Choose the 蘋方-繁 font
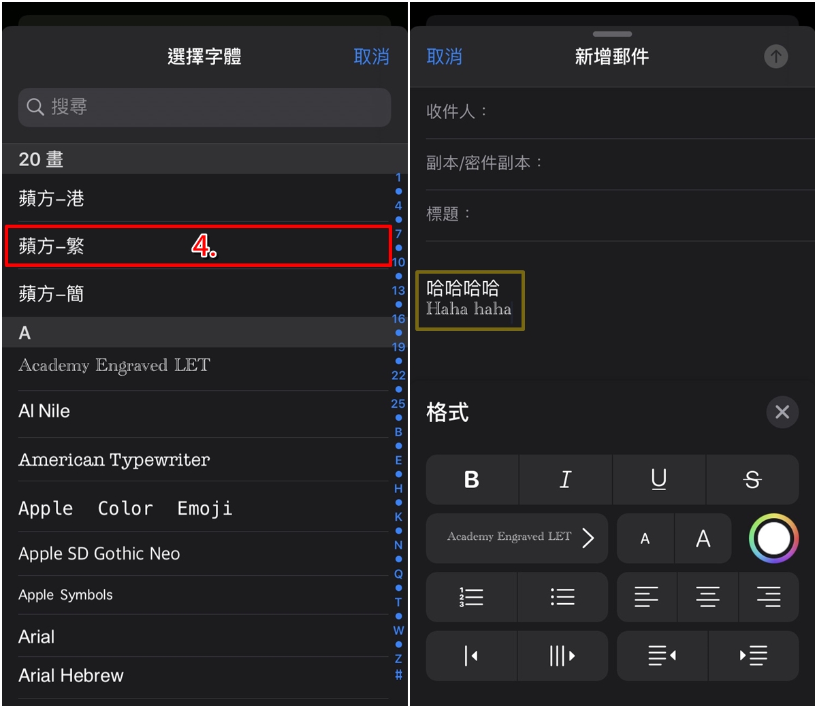 point(198,246)
